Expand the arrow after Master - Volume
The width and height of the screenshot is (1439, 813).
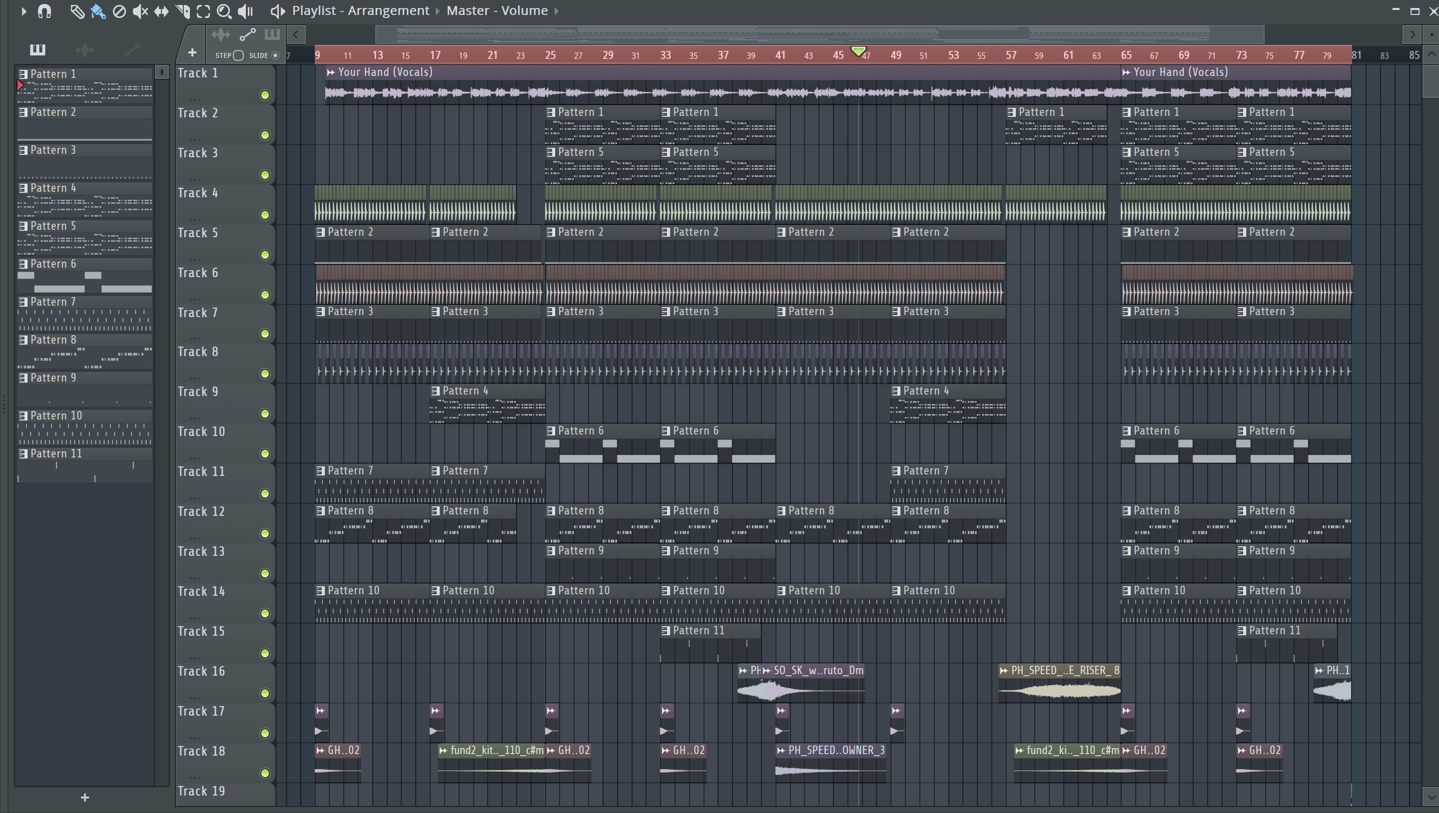[557, 11]
